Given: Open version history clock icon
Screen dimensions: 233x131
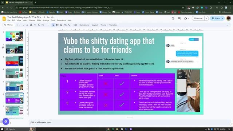Looking at the screenshot, I should (x=173, y=18).
